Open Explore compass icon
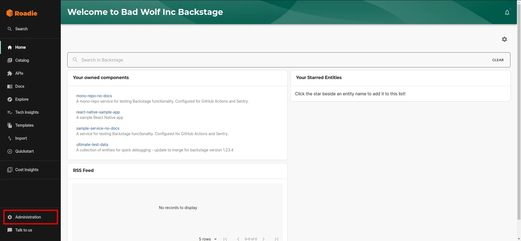 (10, 99)
